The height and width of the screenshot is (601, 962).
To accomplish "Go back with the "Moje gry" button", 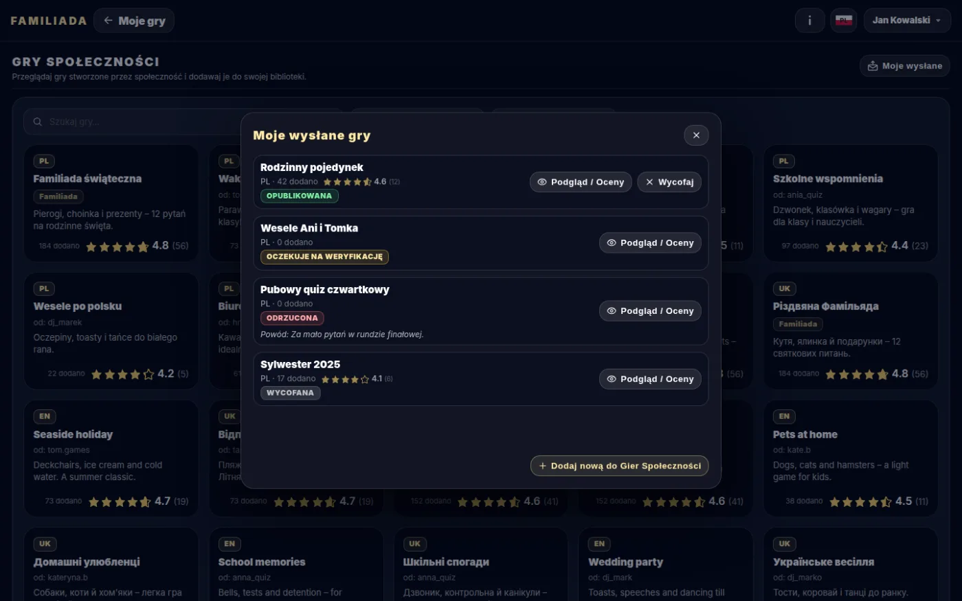I will 134,21.
